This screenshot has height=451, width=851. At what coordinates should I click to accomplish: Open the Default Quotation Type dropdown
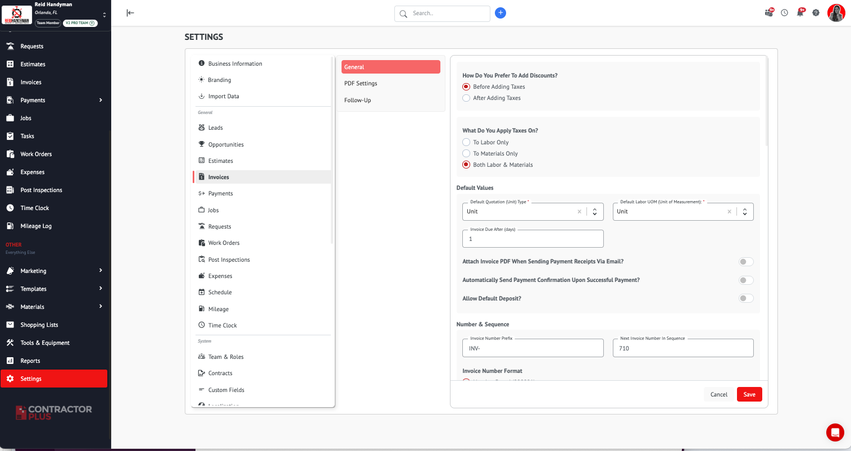point(594,212)
